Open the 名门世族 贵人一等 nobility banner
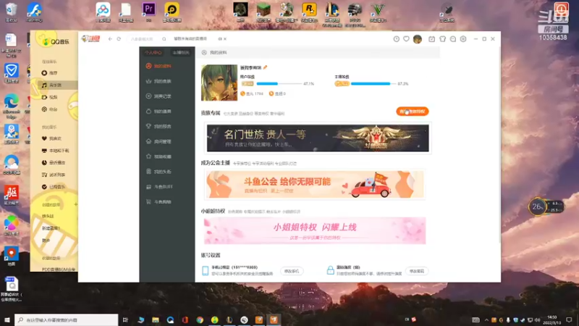 tap(318, 138)
